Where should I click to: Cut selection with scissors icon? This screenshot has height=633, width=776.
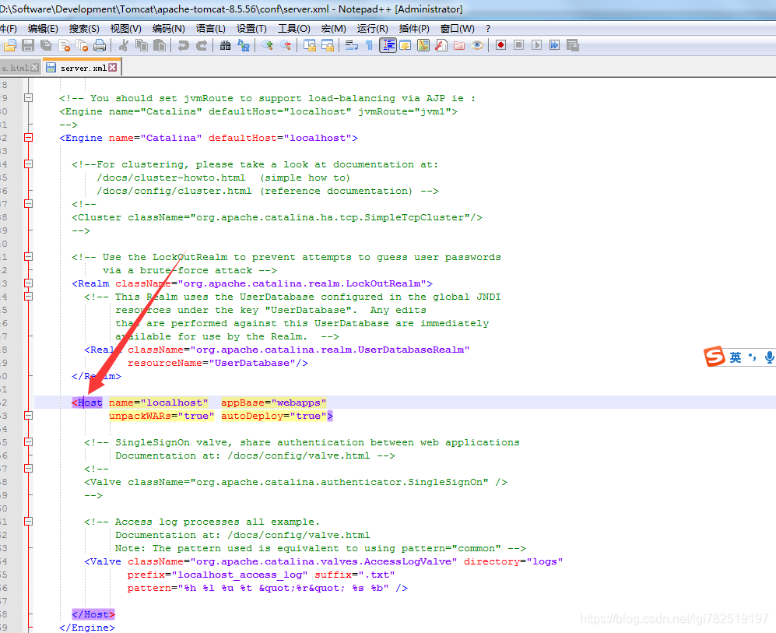123,45
